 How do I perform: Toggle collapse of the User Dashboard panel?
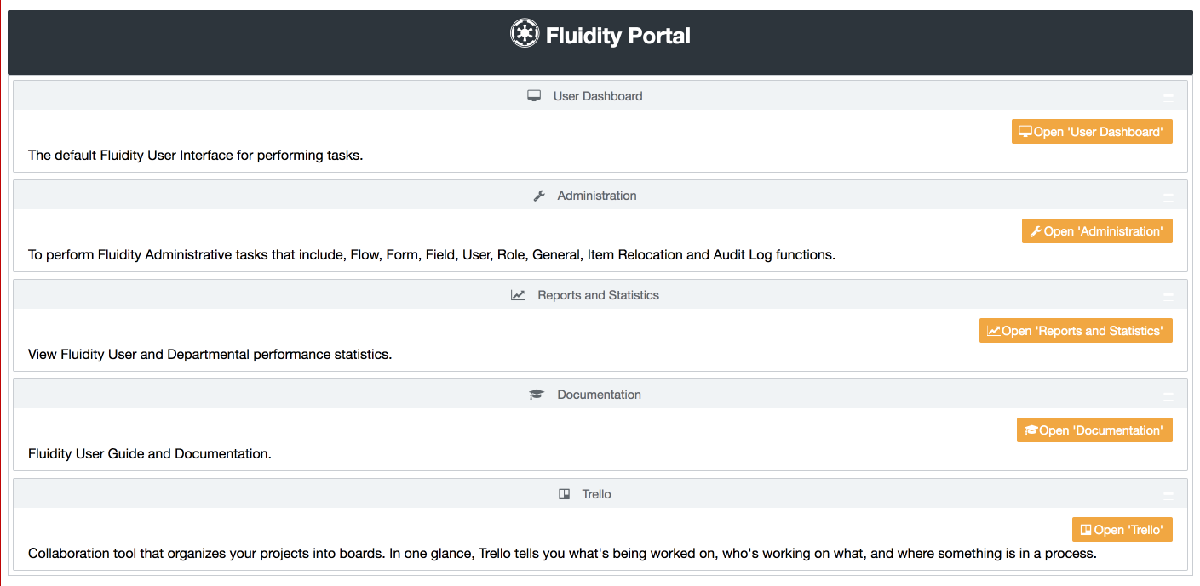pos(1168,96)
